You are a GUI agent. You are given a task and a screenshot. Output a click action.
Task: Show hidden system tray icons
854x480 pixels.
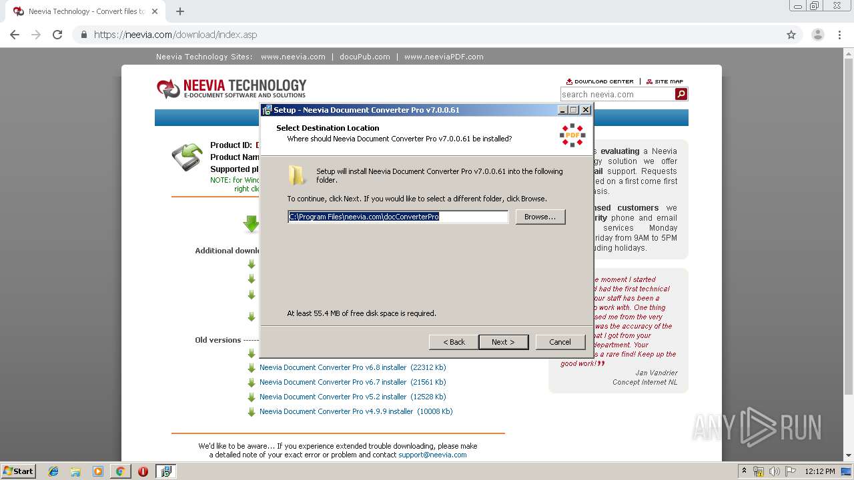pos(744,471)
